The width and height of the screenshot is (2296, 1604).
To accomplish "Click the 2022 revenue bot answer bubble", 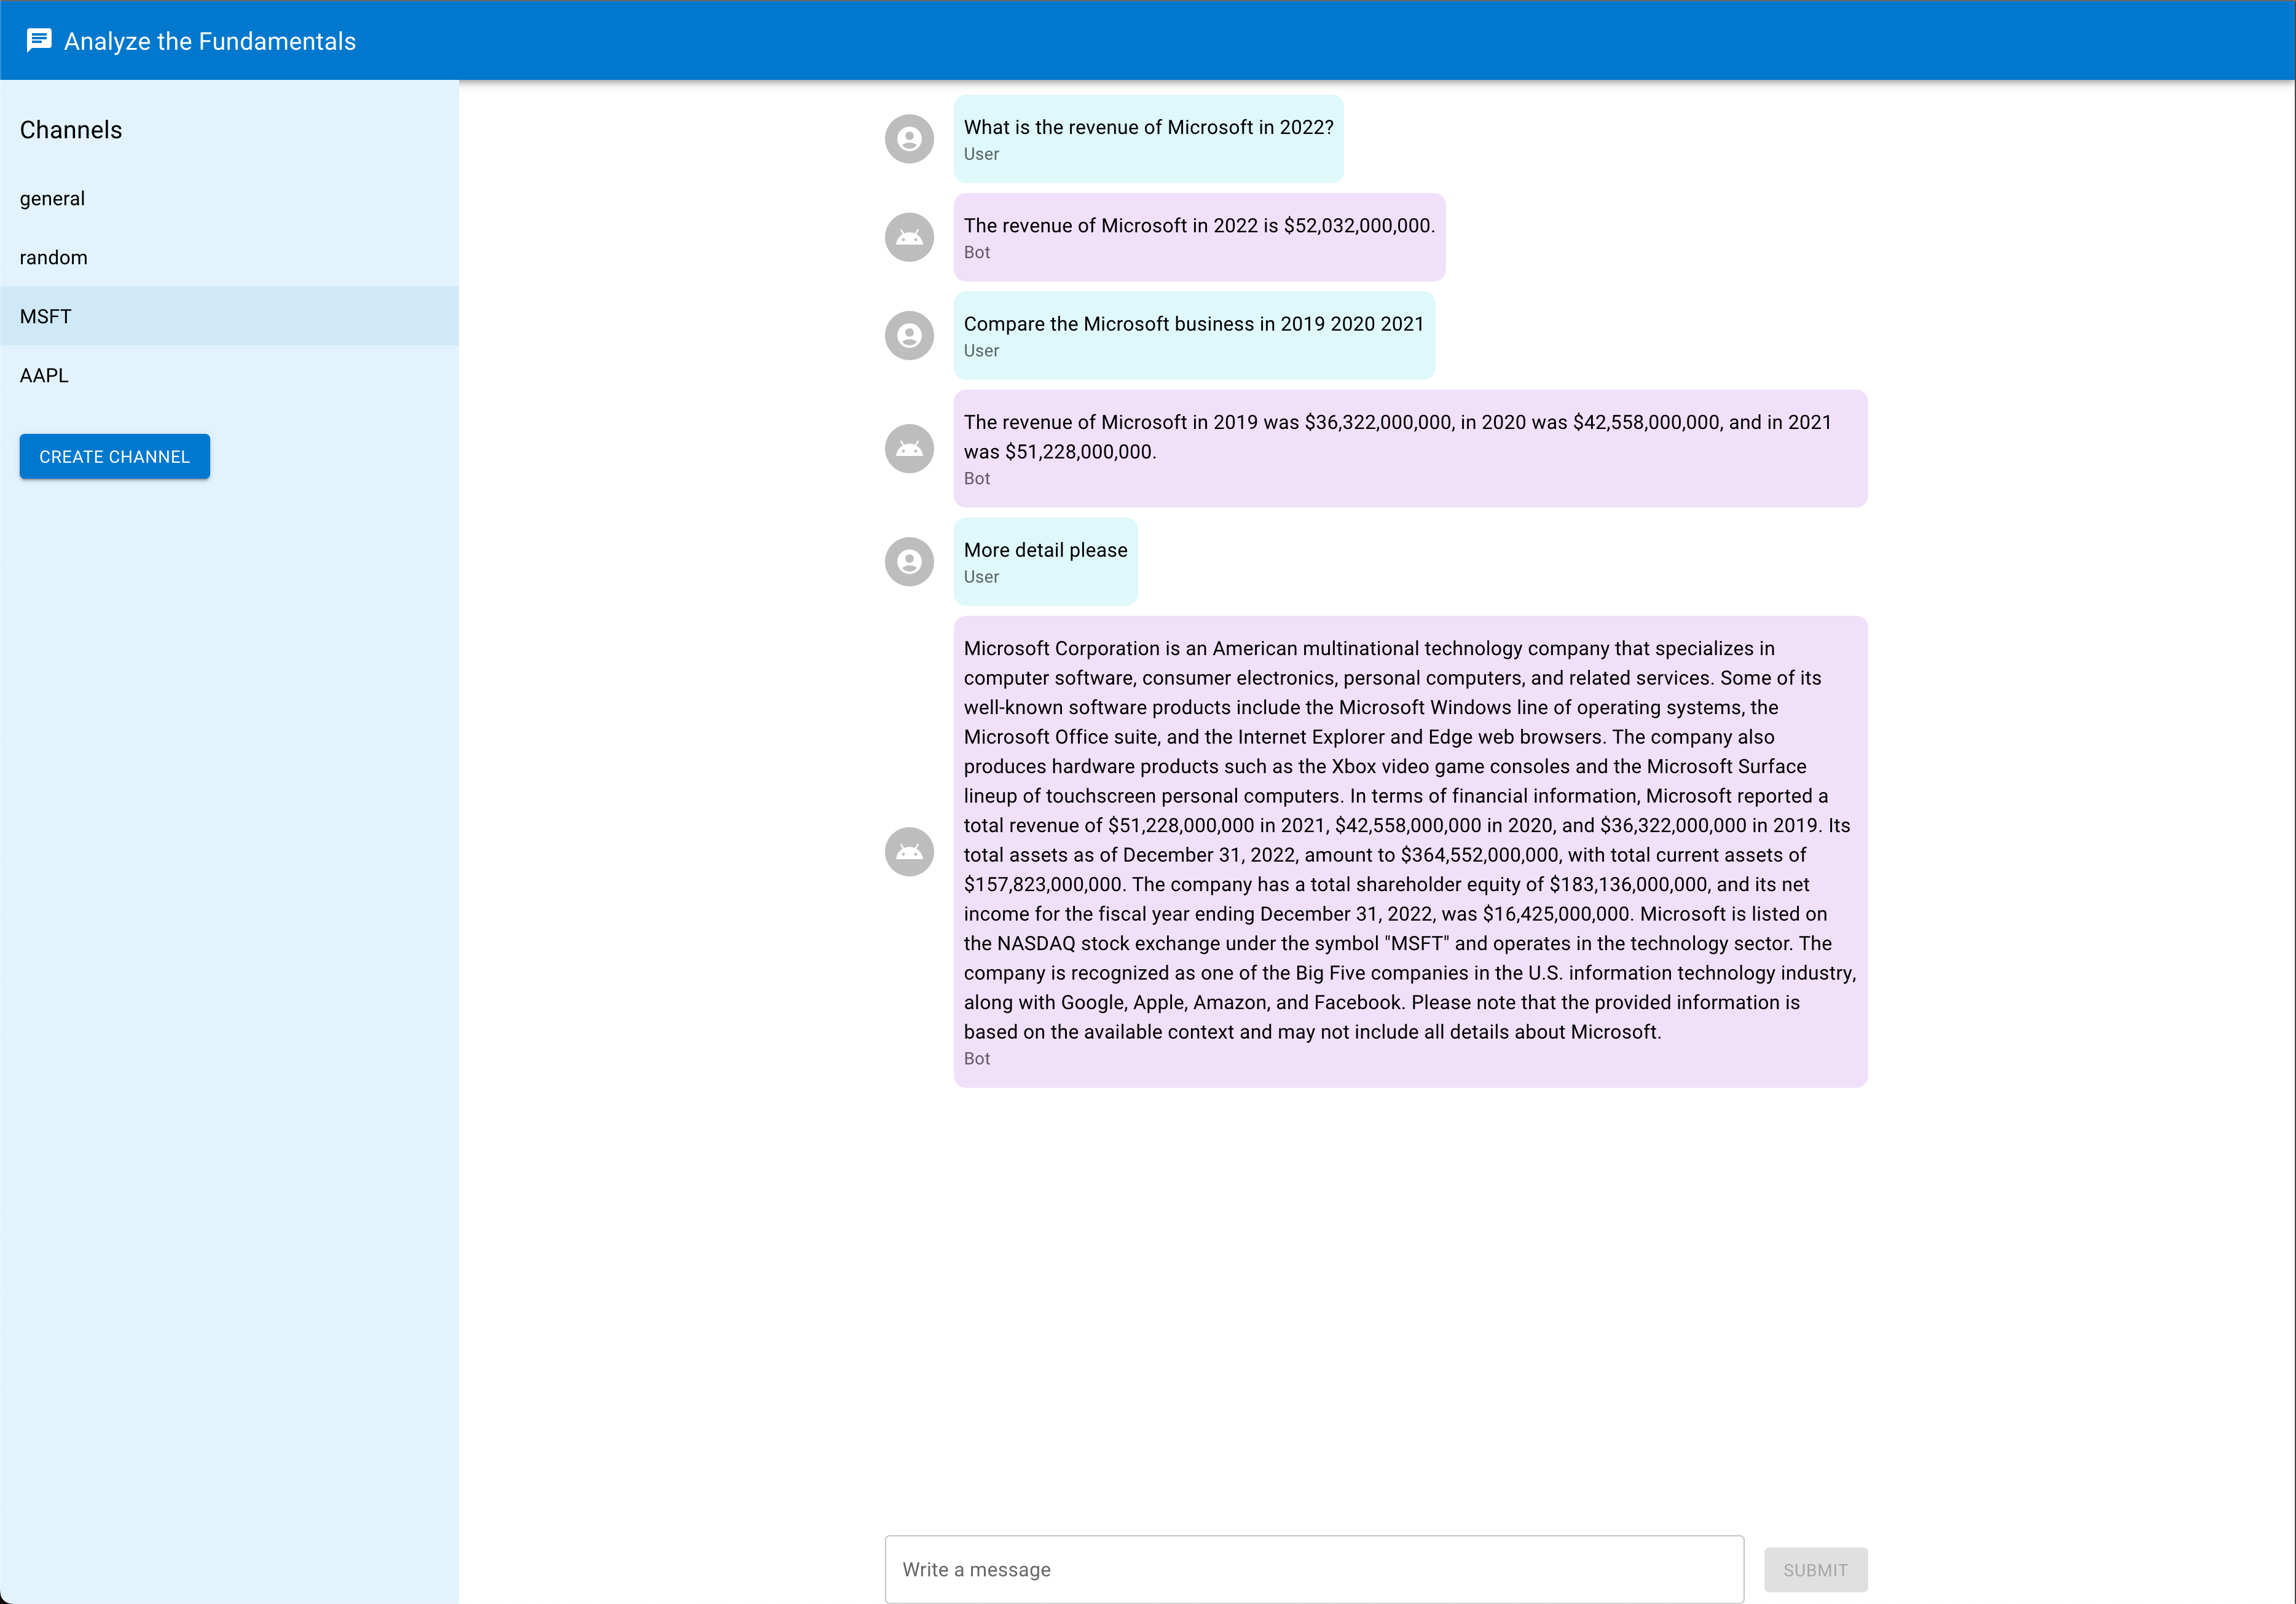I will click(x=1198, y=236).
